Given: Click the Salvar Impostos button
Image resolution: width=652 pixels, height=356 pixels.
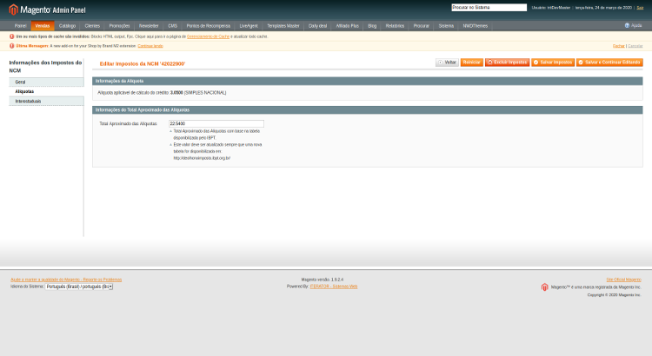Looking at the screenshot, I should pos(553,63).
